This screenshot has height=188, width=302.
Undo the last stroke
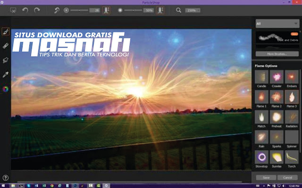pyautogui.click(x=25, y=10)
